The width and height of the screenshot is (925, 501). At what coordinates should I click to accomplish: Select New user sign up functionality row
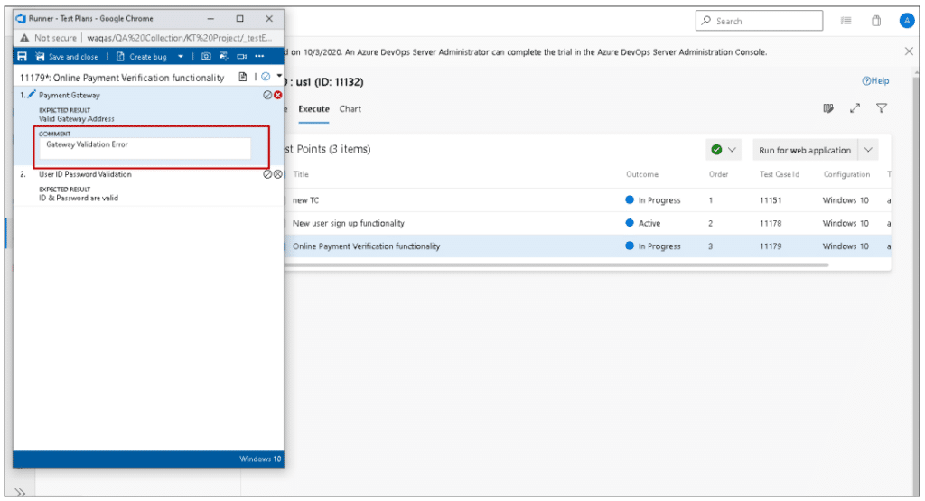coord(587,223)
